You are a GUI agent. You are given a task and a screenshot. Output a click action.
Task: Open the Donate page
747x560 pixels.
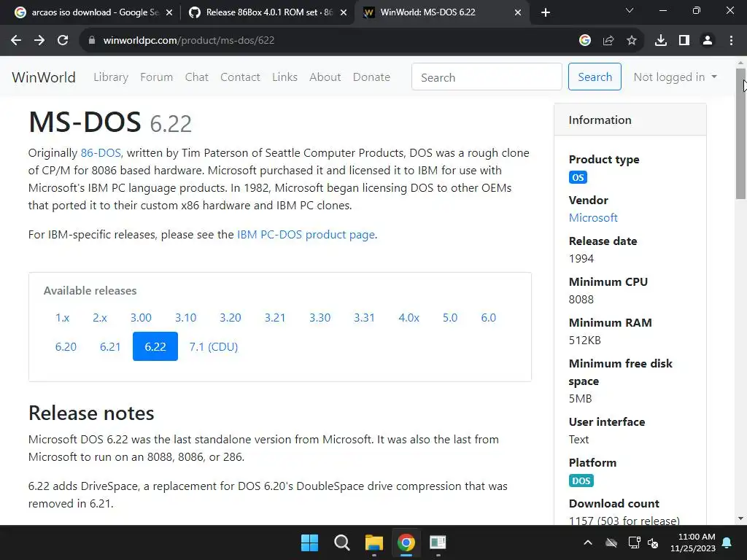pos(371,77)
